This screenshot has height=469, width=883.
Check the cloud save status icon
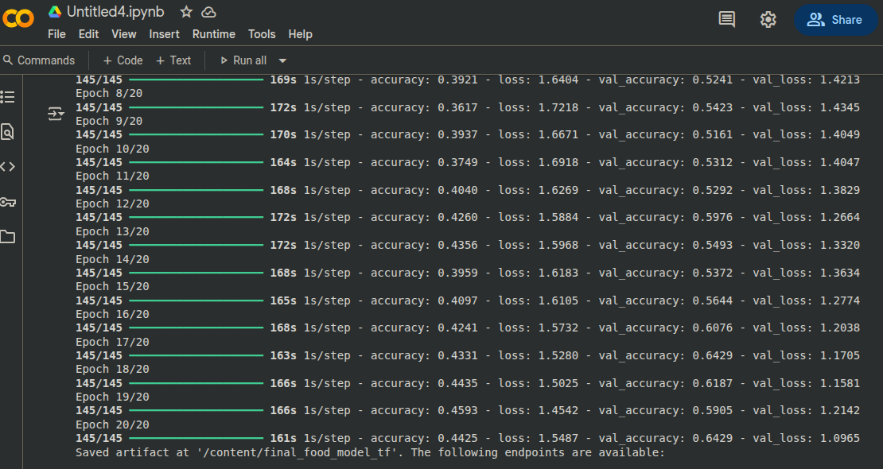pyautogui.click(x=209, y=12)
